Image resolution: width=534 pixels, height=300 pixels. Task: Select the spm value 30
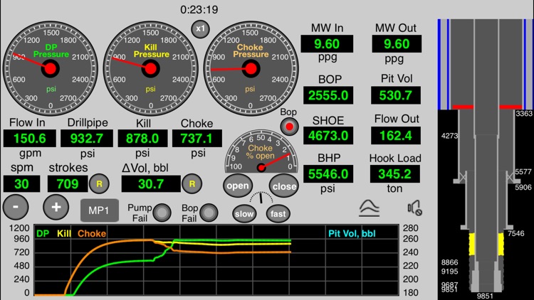[x=21, y=184]
